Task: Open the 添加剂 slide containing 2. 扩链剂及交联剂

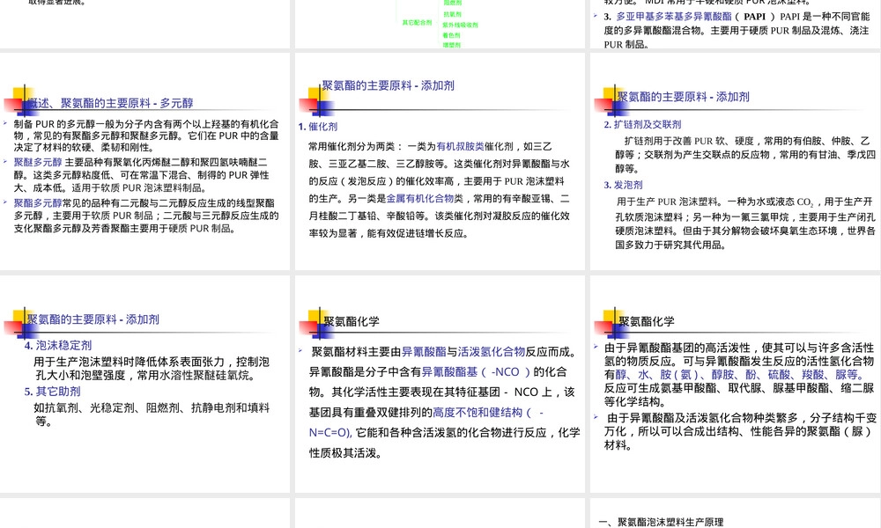Action: [736, 162]
